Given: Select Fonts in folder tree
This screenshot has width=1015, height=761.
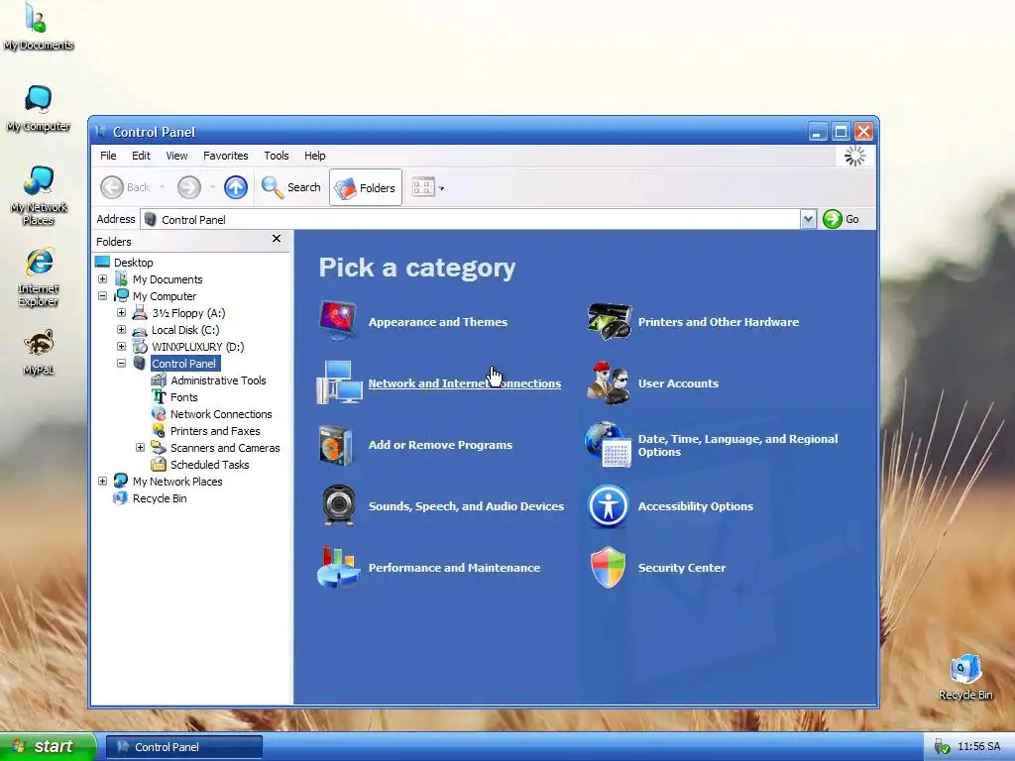Looking at the screenshot, I should [x=183, y=397].
